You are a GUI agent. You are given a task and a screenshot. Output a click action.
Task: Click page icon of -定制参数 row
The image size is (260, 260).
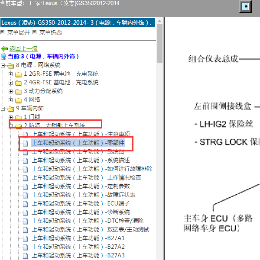[x=26, y=186]
